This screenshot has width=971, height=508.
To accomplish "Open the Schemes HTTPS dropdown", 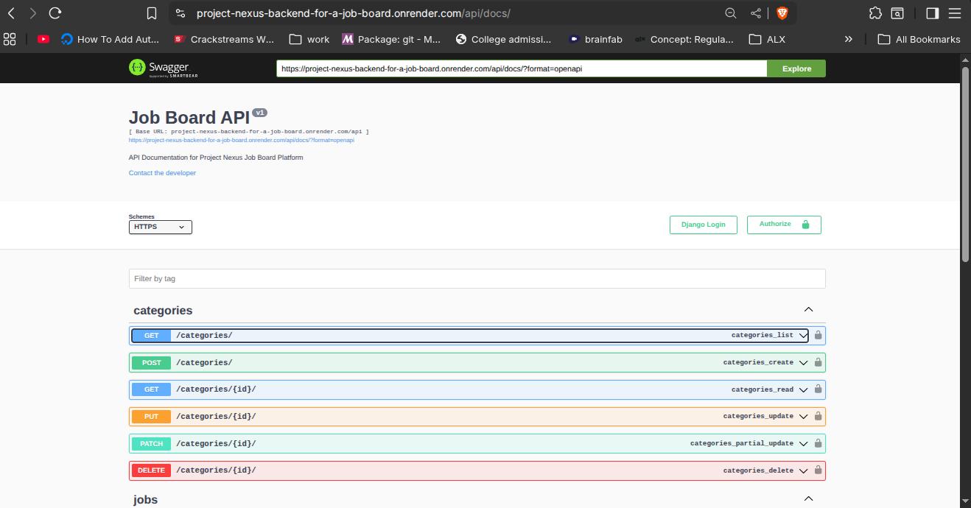I will pyautogui.click(x=160, y=227).
